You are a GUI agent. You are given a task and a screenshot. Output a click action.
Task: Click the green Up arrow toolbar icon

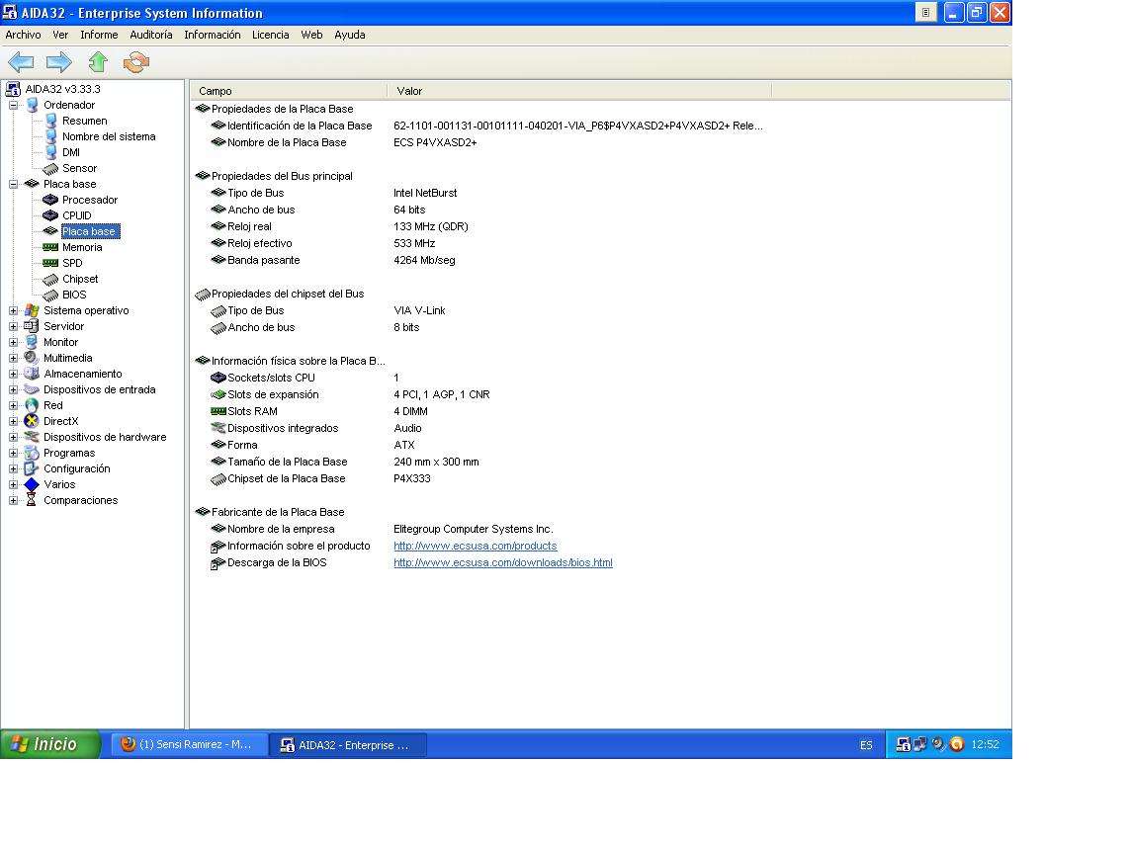point(98,62)
